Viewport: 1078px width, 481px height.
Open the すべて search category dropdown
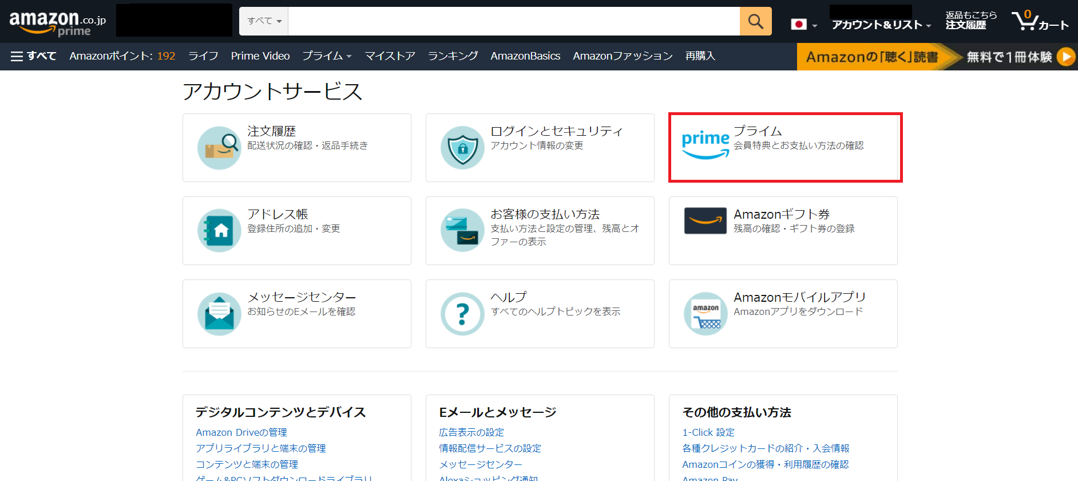pos(264,21)
